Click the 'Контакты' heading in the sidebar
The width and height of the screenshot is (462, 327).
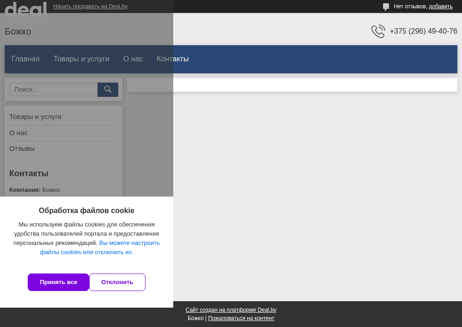tap(29, 173)
